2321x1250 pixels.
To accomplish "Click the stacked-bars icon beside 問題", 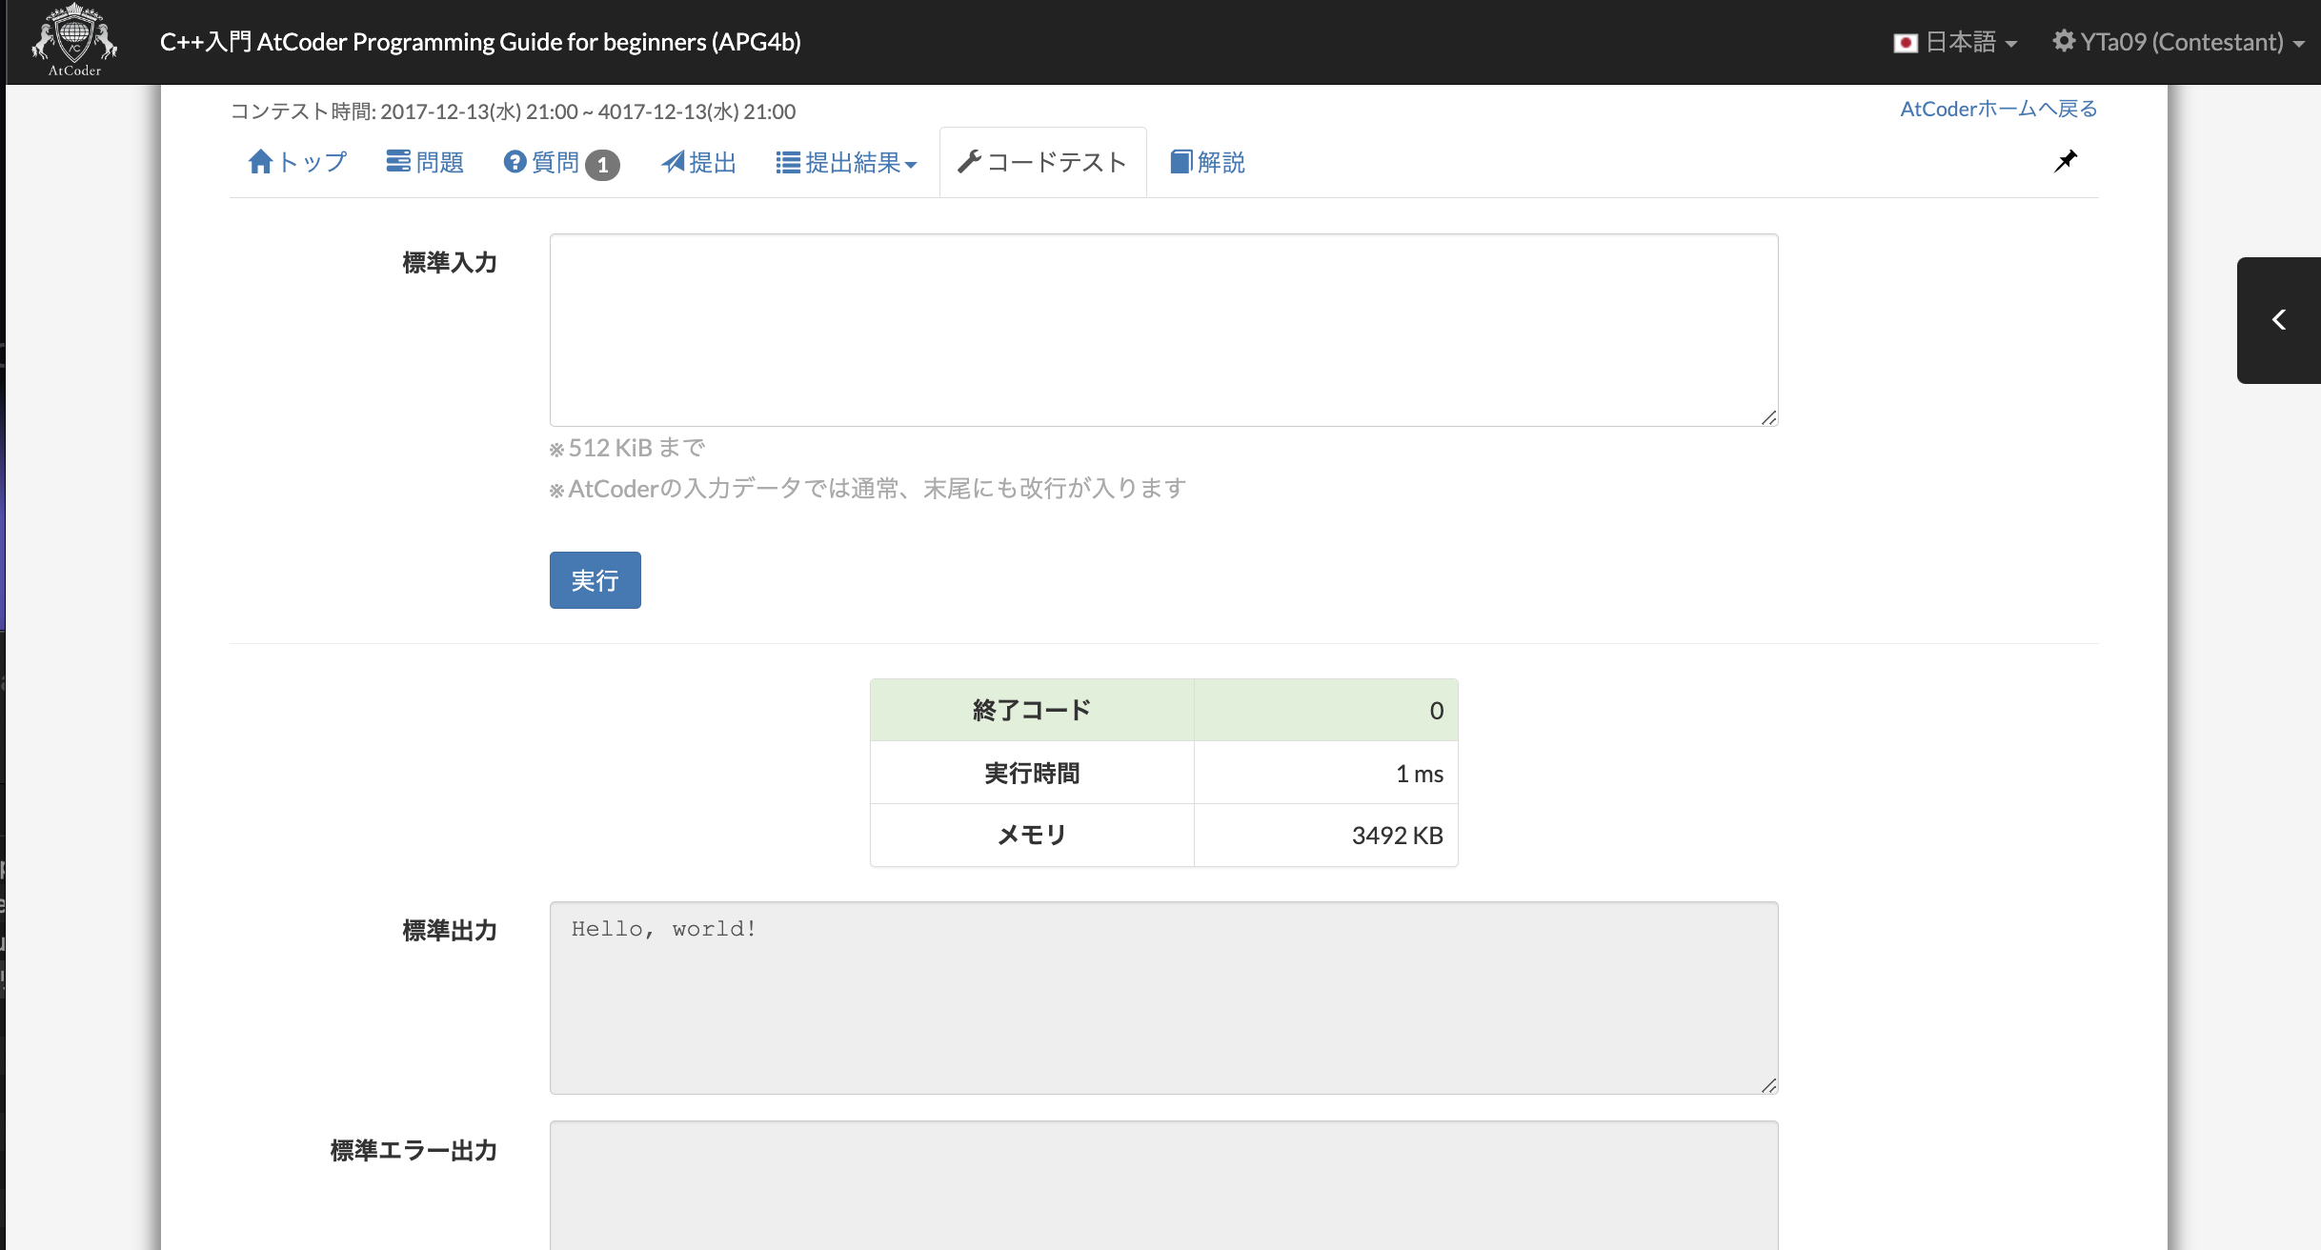I will coord(398,161).
